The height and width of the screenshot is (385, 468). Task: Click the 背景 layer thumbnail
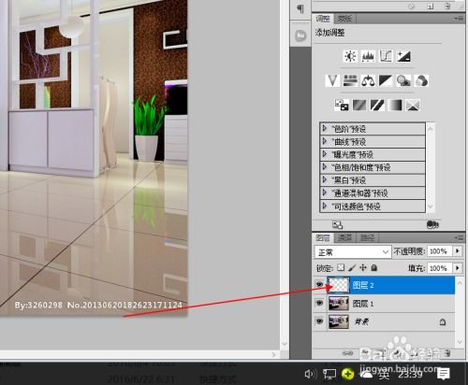tap(339, 321)
